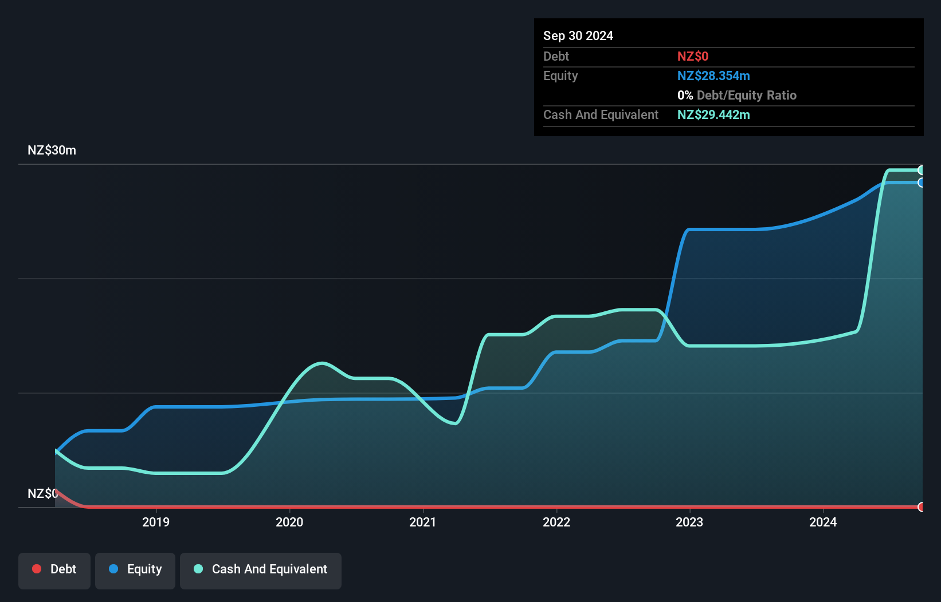Click the Debt row label in tooltip

tap(556, 56)
